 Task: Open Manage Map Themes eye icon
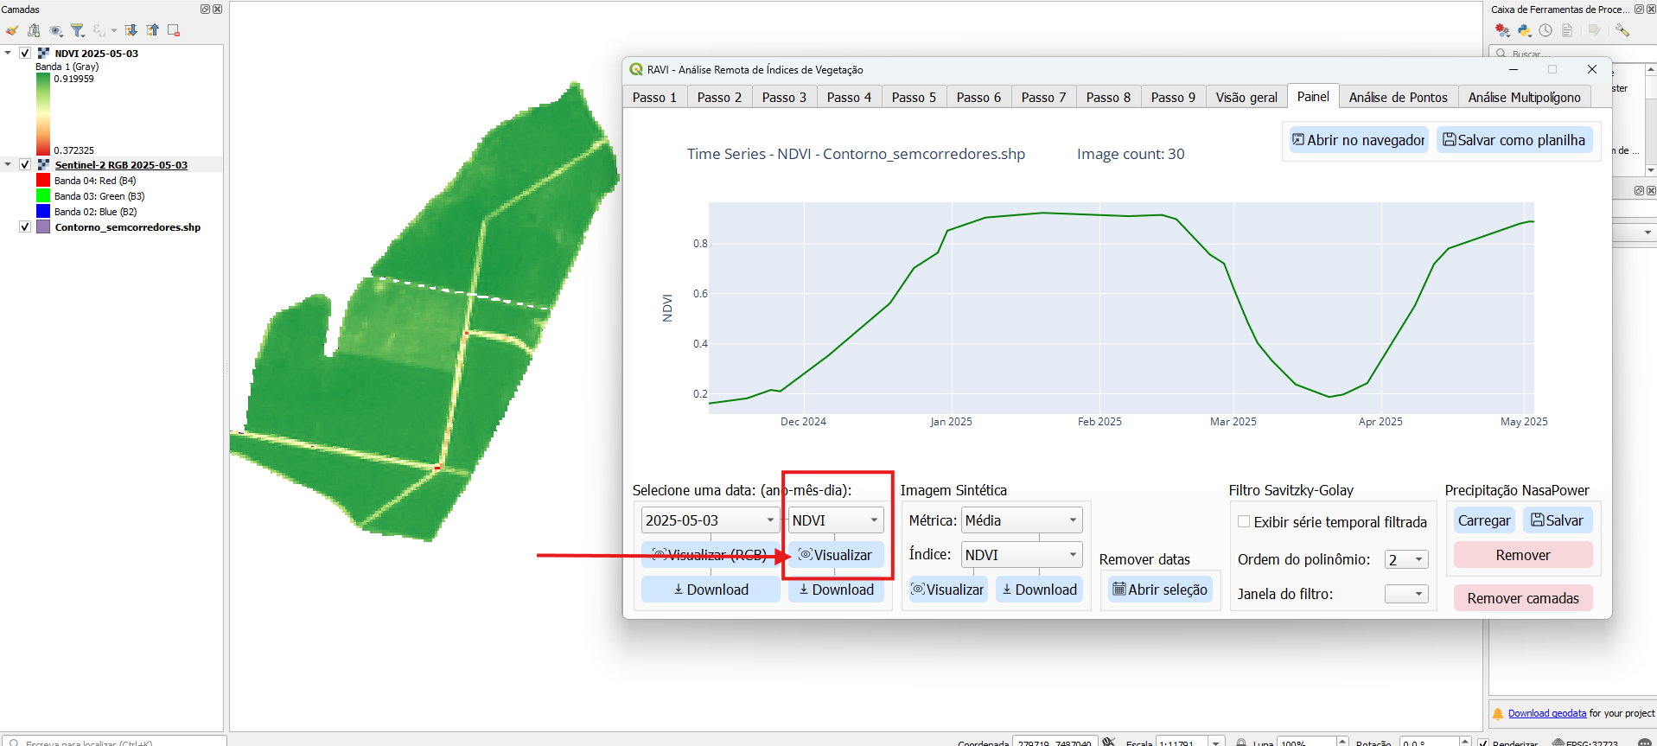(56, 30)
